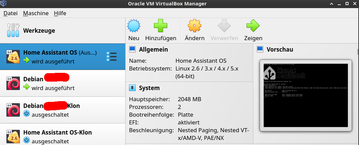Open the Maschine menu
Screen dimensions: 359x145
tap(36, 13)
